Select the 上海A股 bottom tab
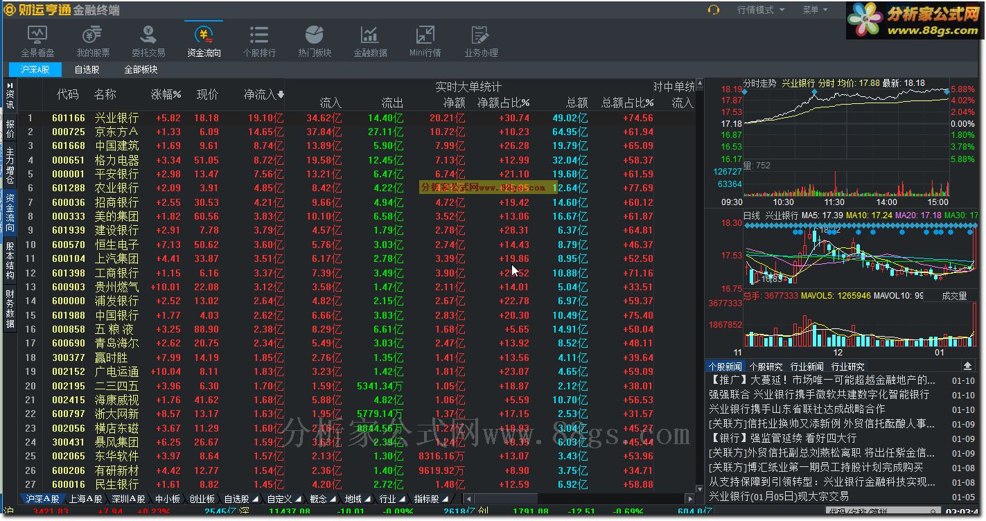Viewport: 986px width, 521px height. coord(85,499)
